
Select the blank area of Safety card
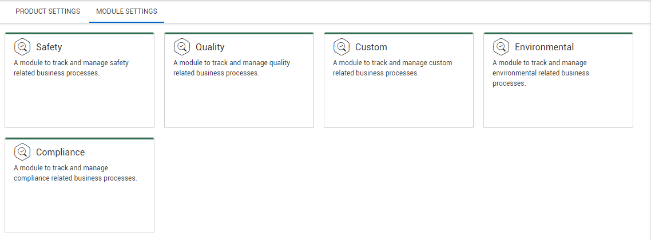click(79, 103)
